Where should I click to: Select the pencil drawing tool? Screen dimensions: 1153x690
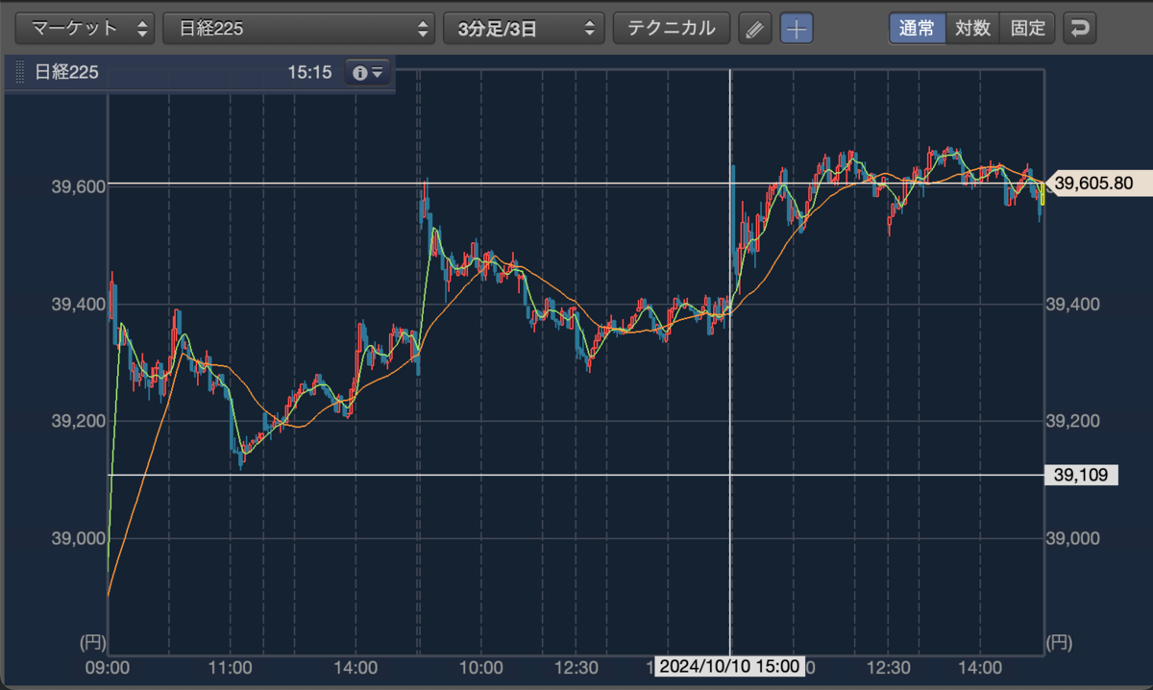755,29
